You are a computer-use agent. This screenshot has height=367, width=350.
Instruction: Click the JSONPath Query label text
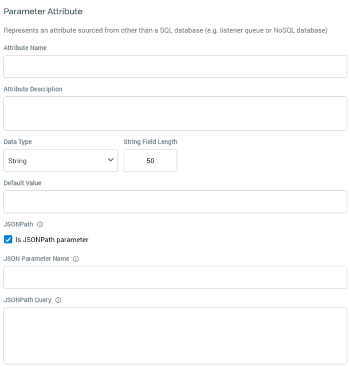tap(27, 300)
